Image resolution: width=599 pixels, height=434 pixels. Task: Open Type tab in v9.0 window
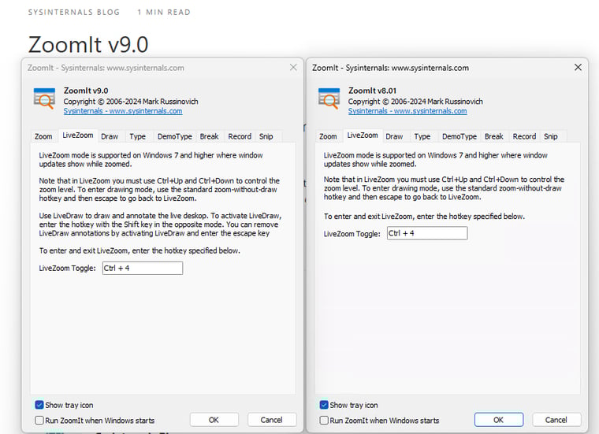pyautogui.click(x=137, y=136)
